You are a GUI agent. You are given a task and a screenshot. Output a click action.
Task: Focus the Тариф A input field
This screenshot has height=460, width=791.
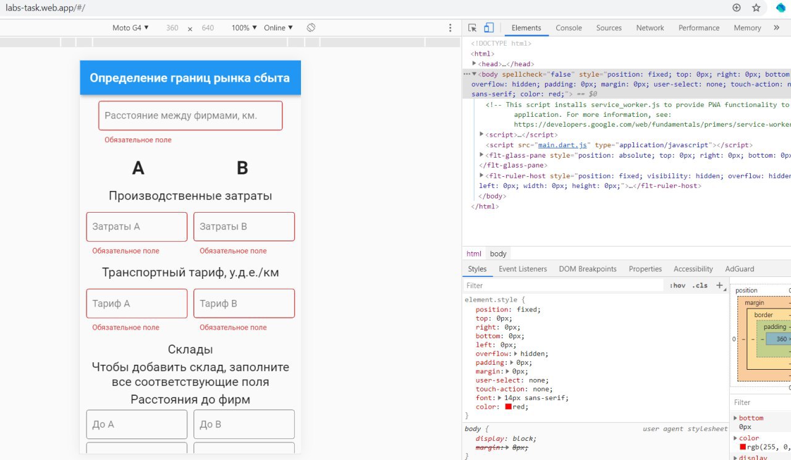(x=137, y=304)
